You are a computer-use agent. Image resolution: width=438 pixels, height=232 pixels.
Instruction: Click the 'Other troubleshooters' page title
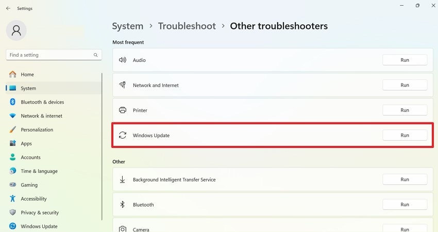pos(279,26)
